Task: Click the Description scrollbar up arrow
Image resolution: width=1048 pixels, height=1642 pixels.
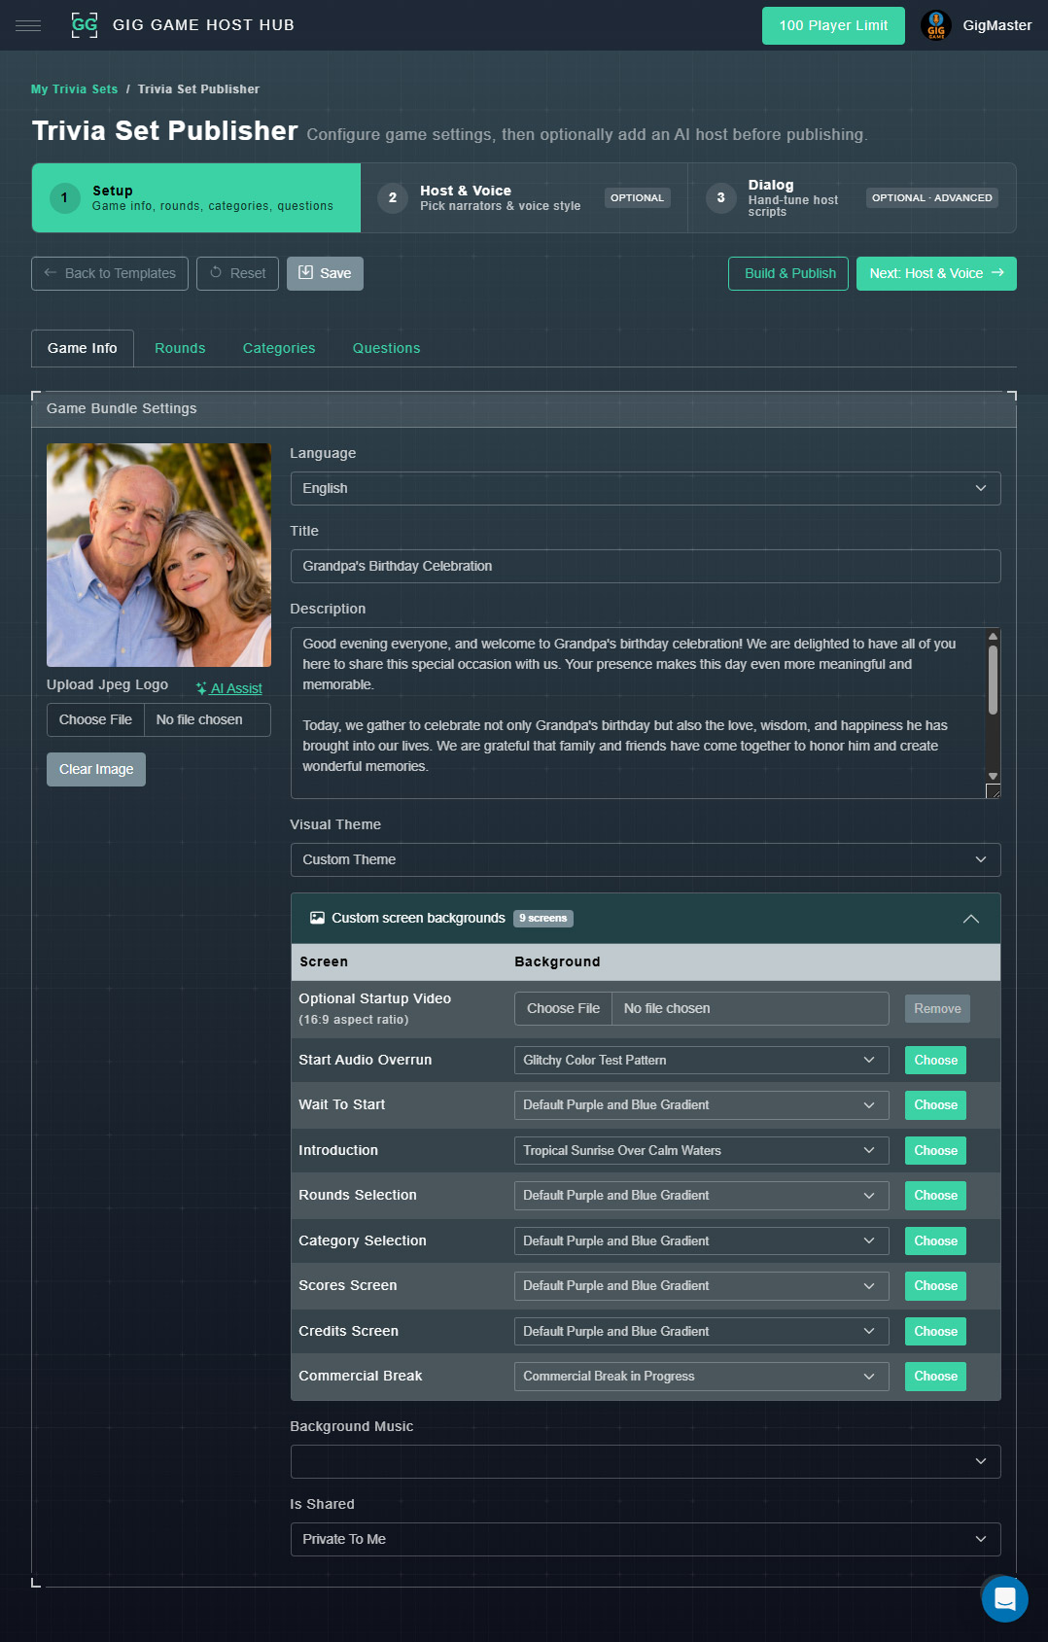Action: (993, 637)
